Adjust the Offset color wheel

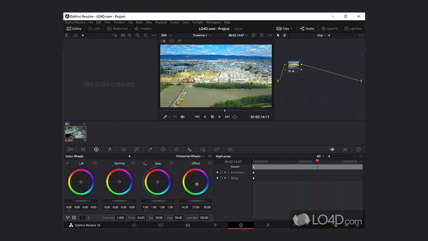point(196,182)
